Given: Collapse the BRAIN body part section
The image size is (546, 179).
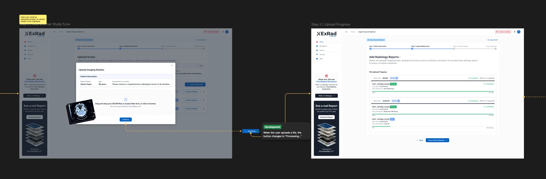Looking at the screenshot, I should 372,78.
